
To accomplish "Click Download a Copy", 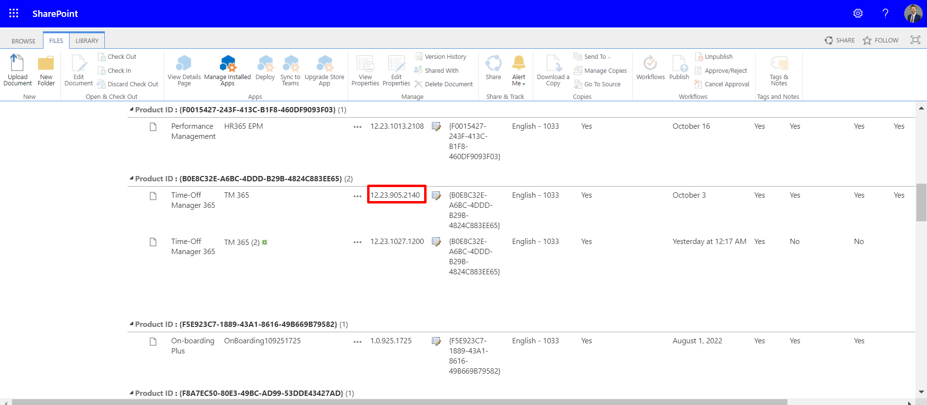I will 553,70.
